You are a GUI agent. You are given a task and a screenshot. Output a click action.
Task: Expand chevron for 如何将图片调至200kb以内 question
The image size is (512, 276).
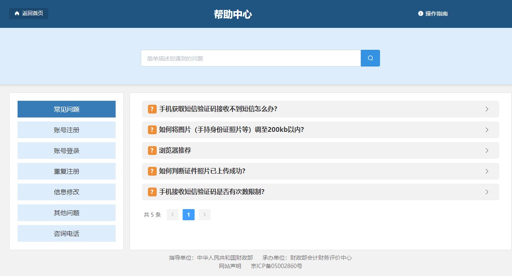coord(486,130)
